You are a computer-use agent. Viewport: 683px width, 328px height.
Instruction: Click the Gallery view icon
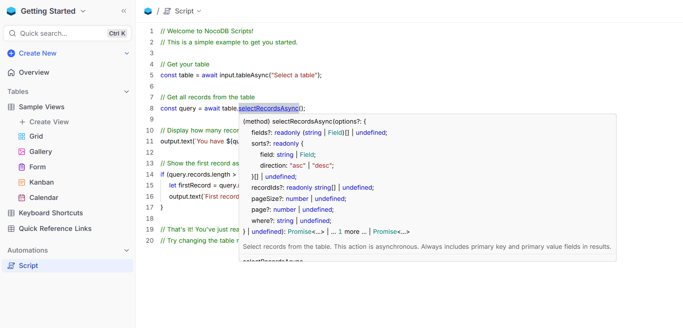[x=22, y=152]
